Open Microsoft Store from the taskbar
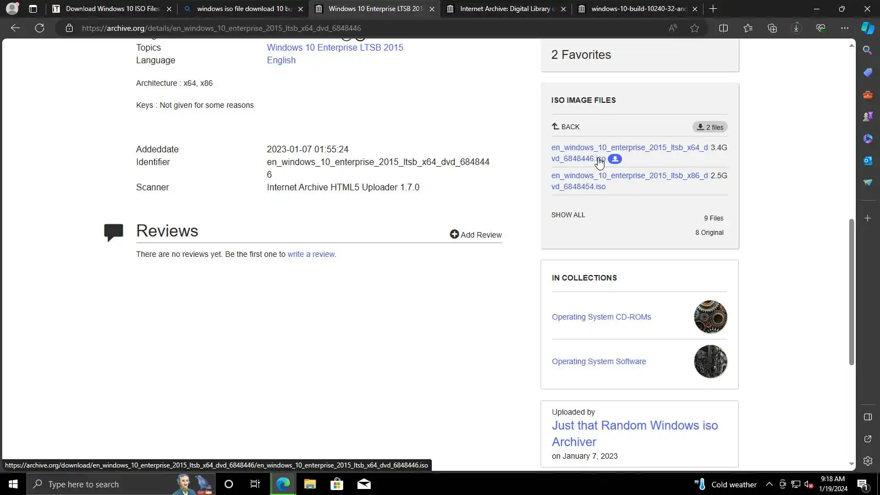 point(337,484)
